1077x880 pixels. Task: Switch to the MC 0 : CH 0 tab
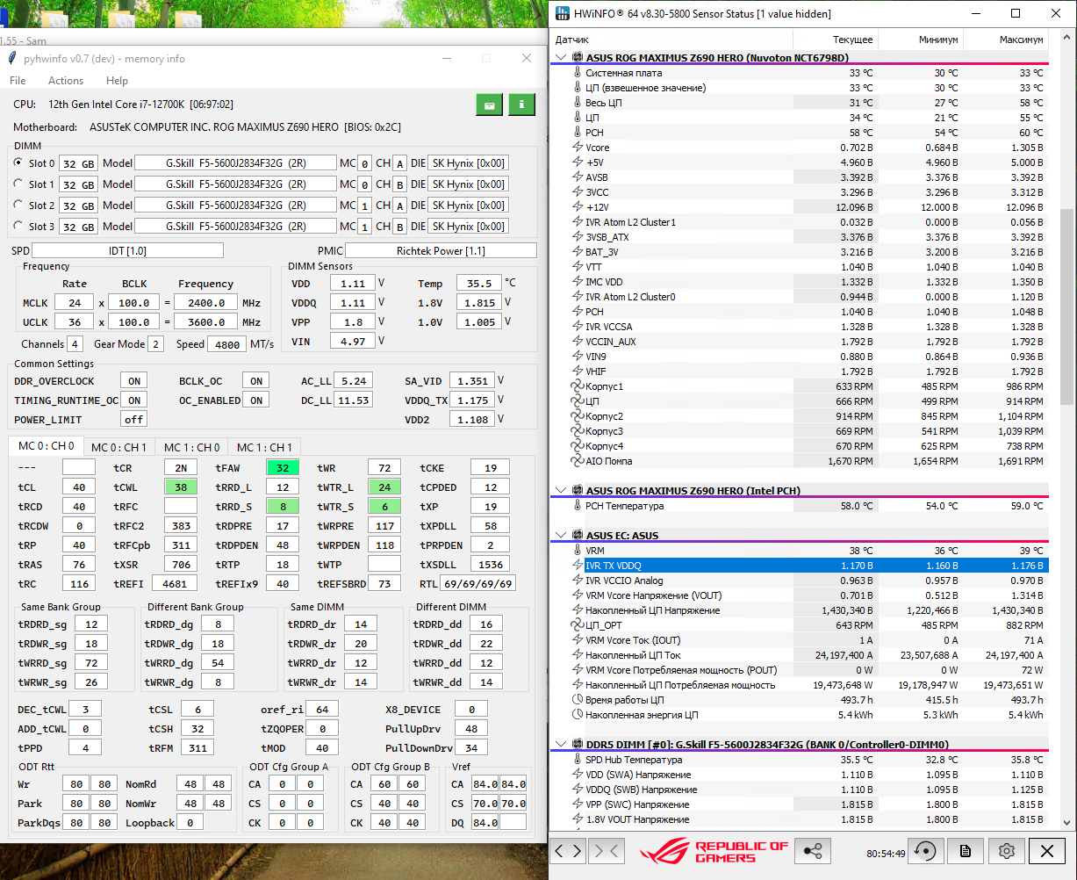point(47,446)
